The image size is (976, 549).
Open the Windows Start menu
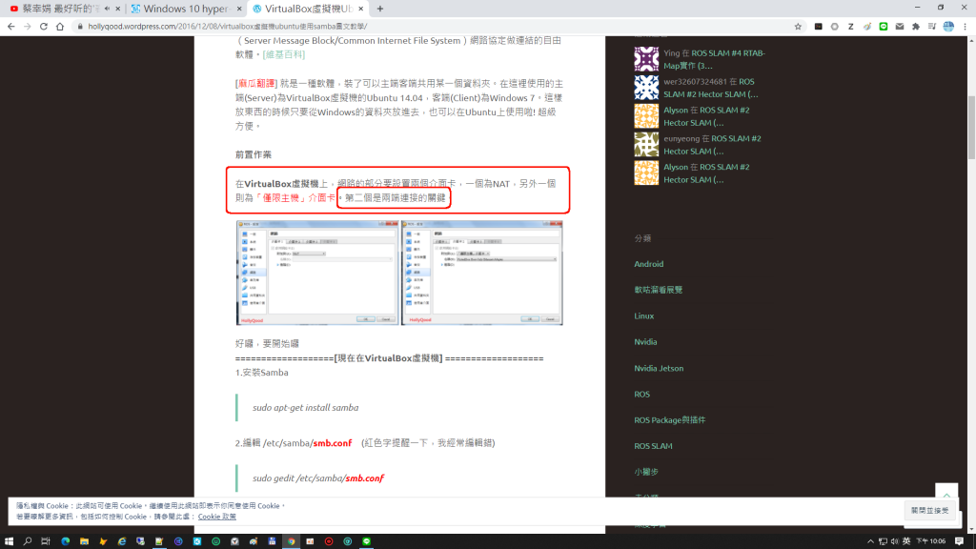pos(9,541)
